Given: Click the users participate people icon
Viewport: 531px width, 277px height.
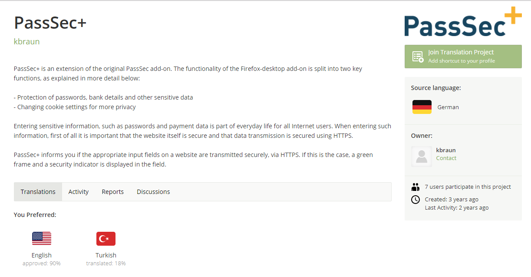Looking at the screenshot, I should tap(416, 187).
